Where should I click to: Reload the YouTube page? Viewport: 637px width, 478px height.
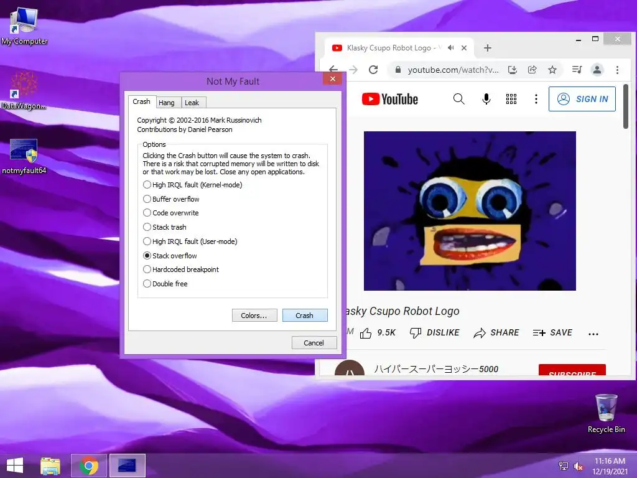[373, 70]
